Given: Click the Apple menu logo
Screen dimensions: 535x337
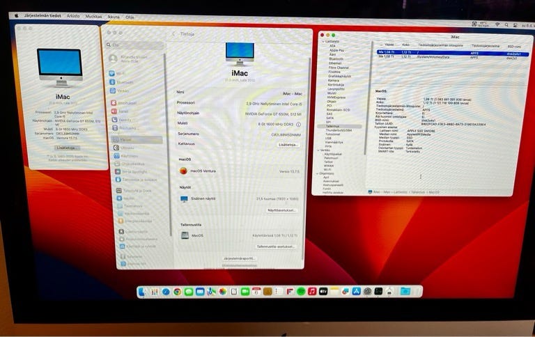Looking at the screenshot, I should [16, 16].
